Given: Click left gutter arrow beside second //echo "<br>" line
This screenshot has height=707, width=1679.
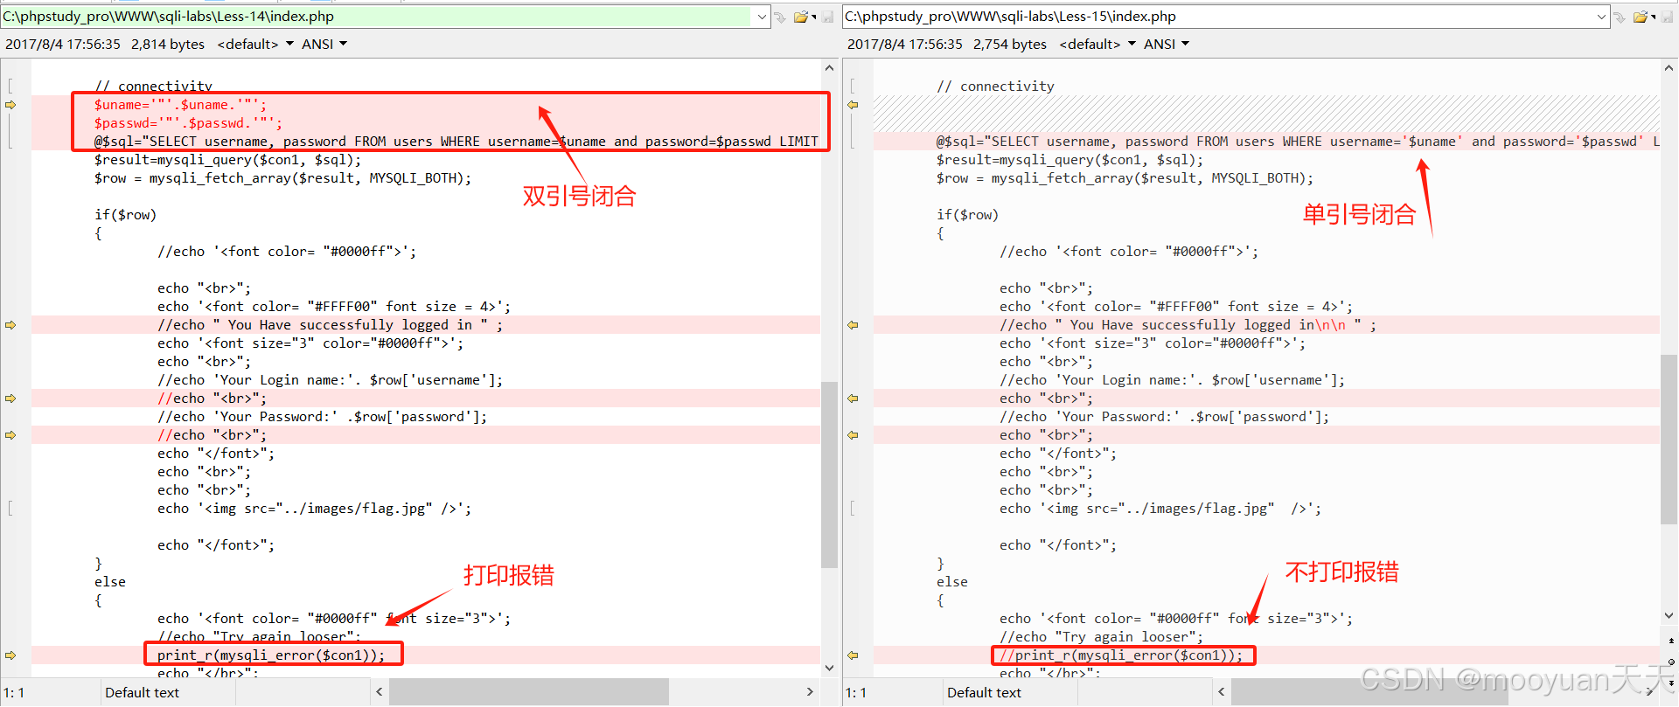Looking at the screenshot, I should click(11, 435).
